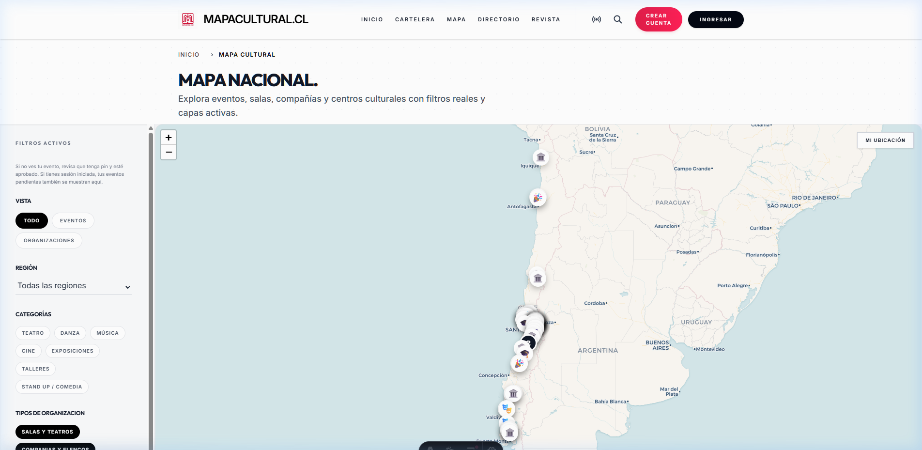922x450 pixels.
Task: Click the Concepción map label
Action: tap(493, 375)
